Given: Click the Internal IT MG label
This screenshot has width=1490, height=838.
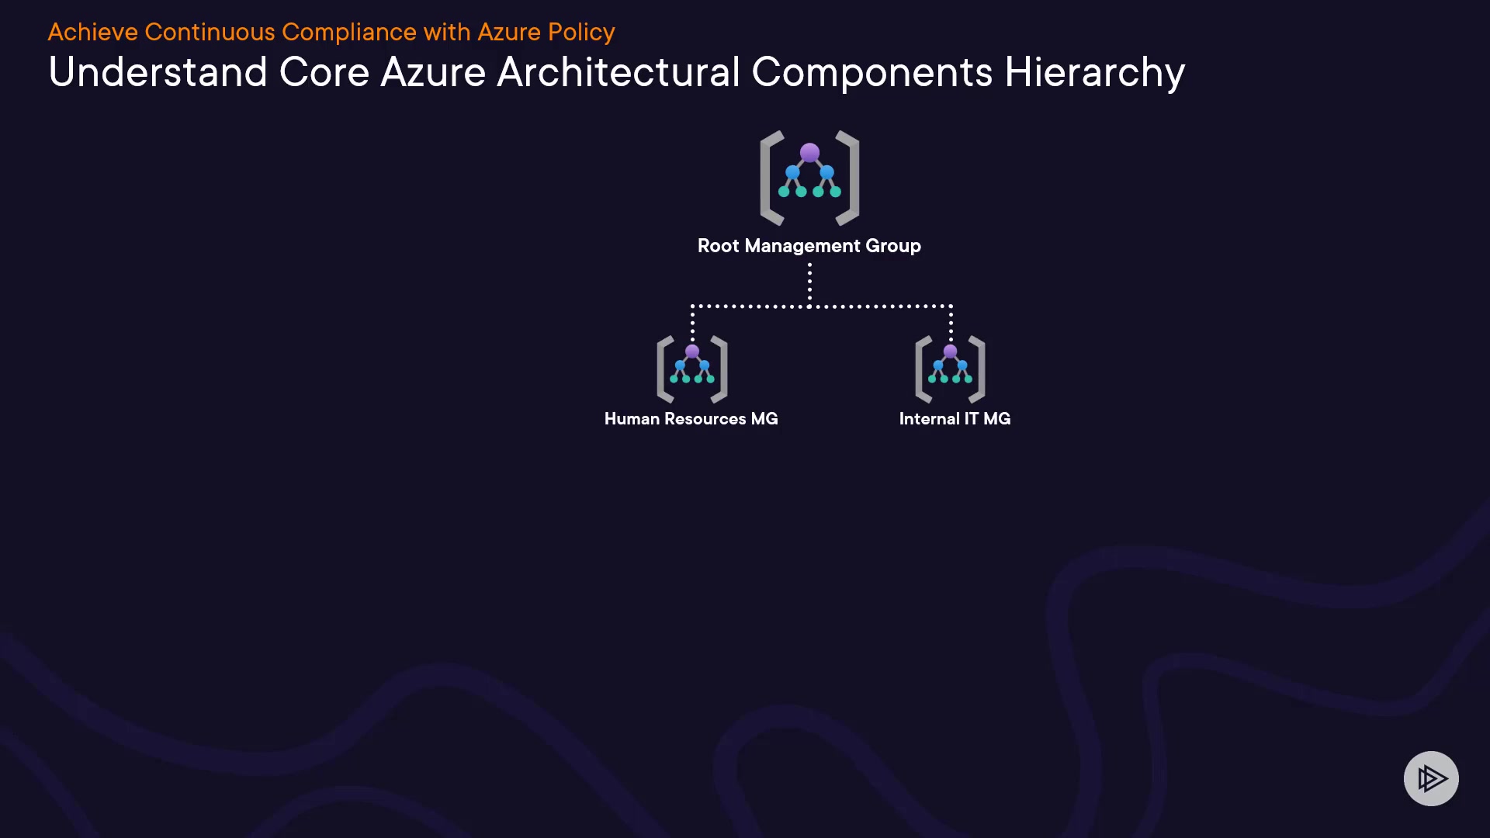Looking at the screenshot, I should 955,419.
